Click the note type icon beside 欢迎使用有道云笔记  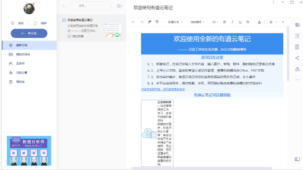click(64, 20)
